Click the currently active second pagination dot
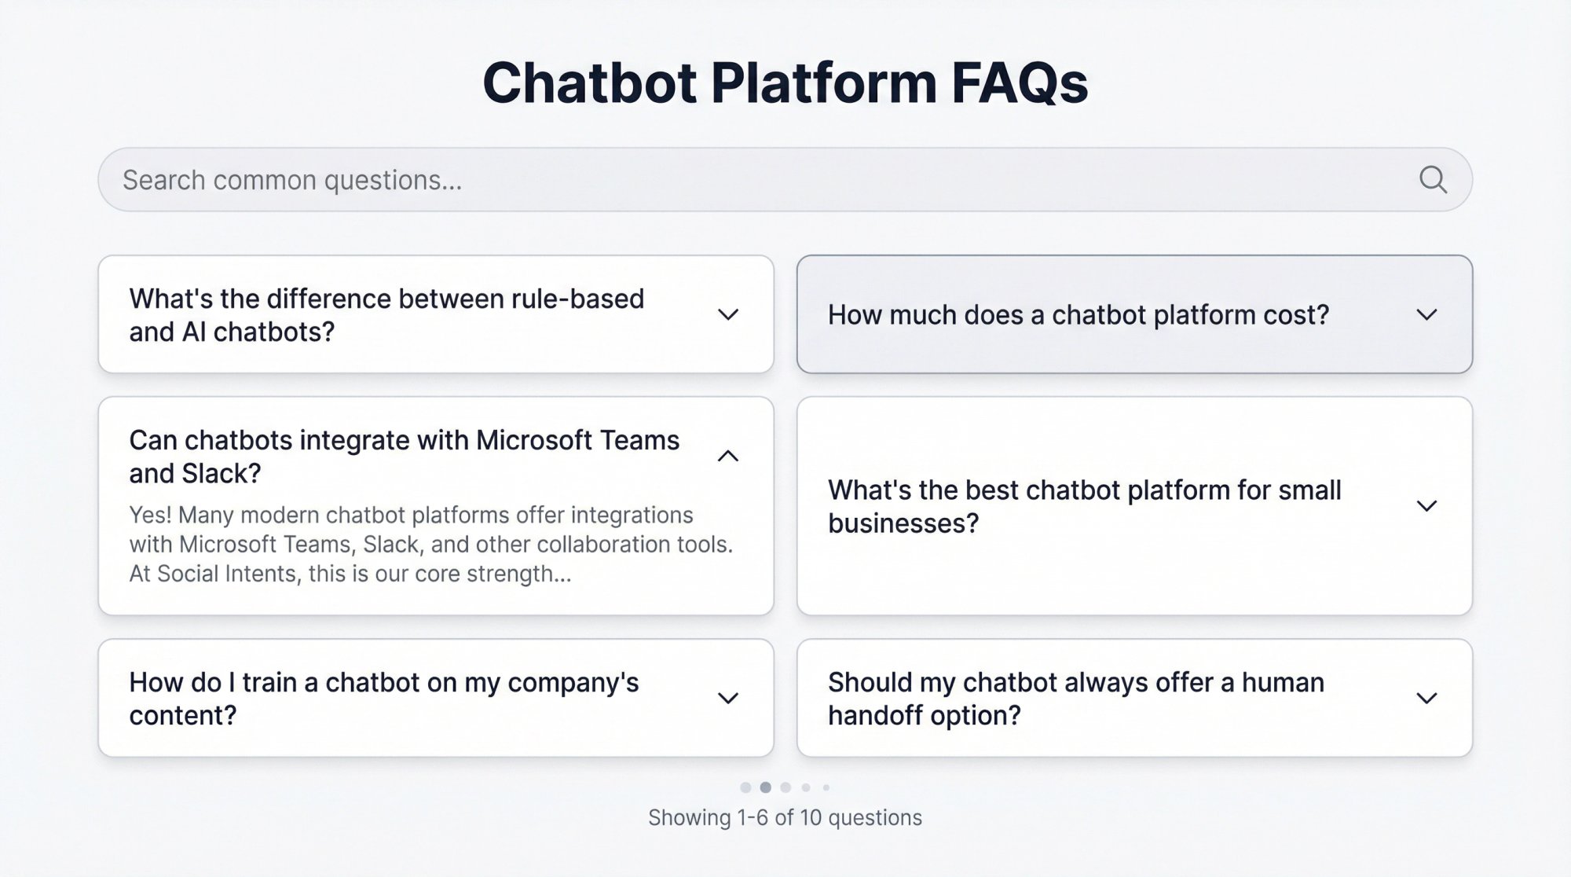Viewport: 1571px width, 877px height. pyautogui.click(x=766, y=787)
